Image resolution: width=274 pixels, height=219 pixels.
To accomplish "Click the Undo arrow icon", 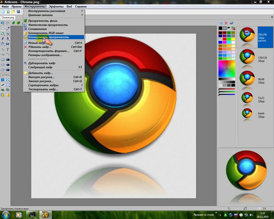I will pyautogui.click(x=3, y=23).
